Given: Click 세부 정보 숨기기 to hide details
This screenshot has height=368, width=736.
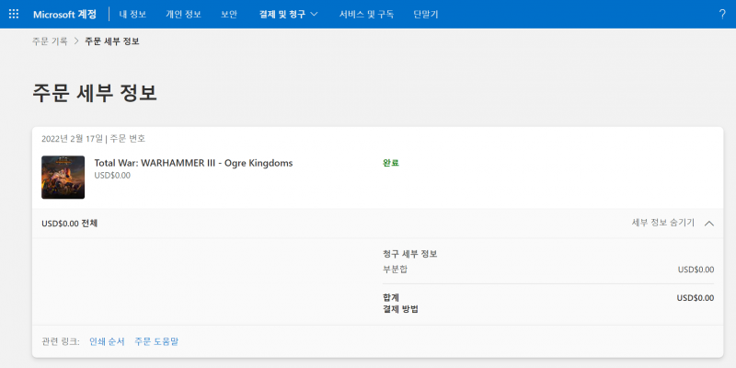Looking at the screenshot, I should pos(662,223).
